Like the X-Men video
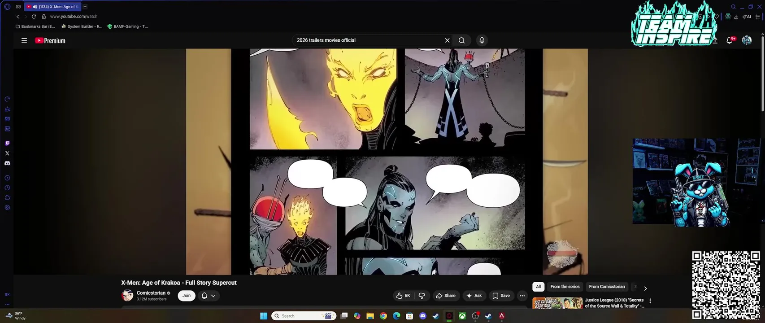Viewport: 765px width, 323px height. (403, 296)
